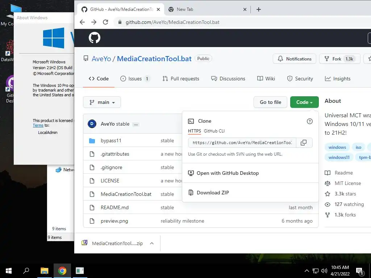Close the GitHub browser tab
The image size is (371, 278).
(158, 9)
